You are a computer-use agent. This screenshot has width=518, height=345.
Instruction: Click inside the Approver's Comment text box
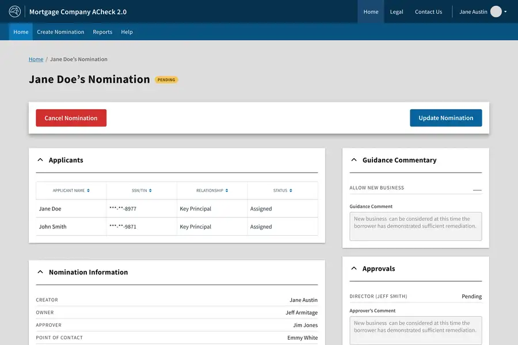[x=416, y=331]
